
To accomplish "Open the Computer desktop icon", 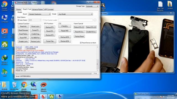I will 4,19.
